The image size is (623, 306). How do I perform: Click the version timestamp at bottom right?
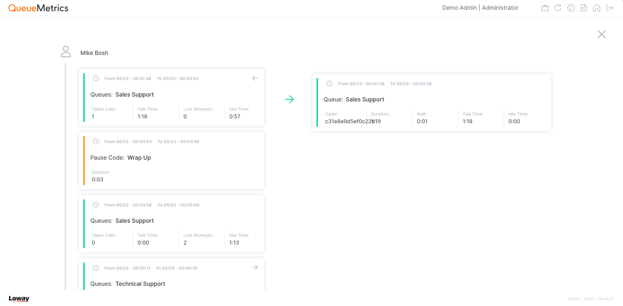pyautogui.click(x=590, y=298)
